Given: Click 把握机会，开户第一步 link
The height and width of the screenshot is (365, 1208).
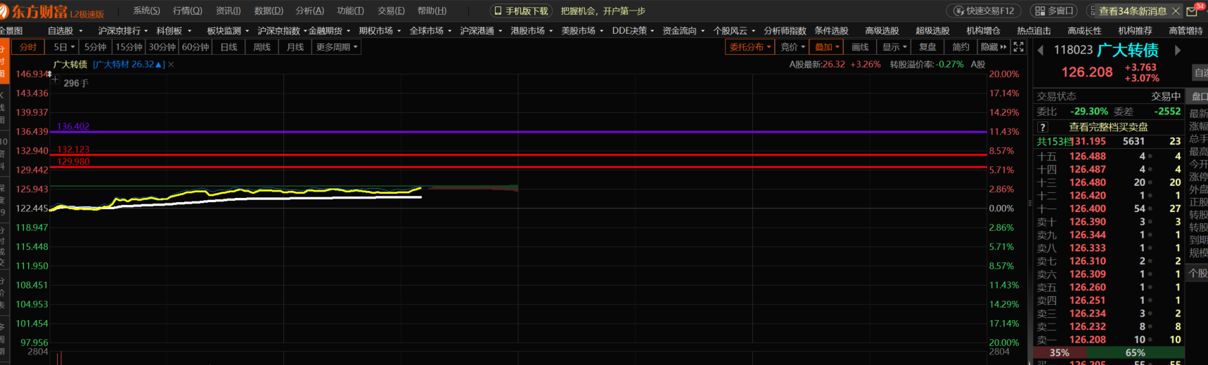Looking at the screenshot, I should pos(603,11).
